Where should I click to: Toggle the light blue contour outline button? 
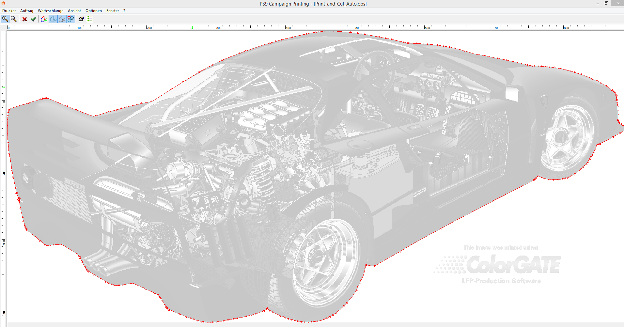tap(53, 19)
